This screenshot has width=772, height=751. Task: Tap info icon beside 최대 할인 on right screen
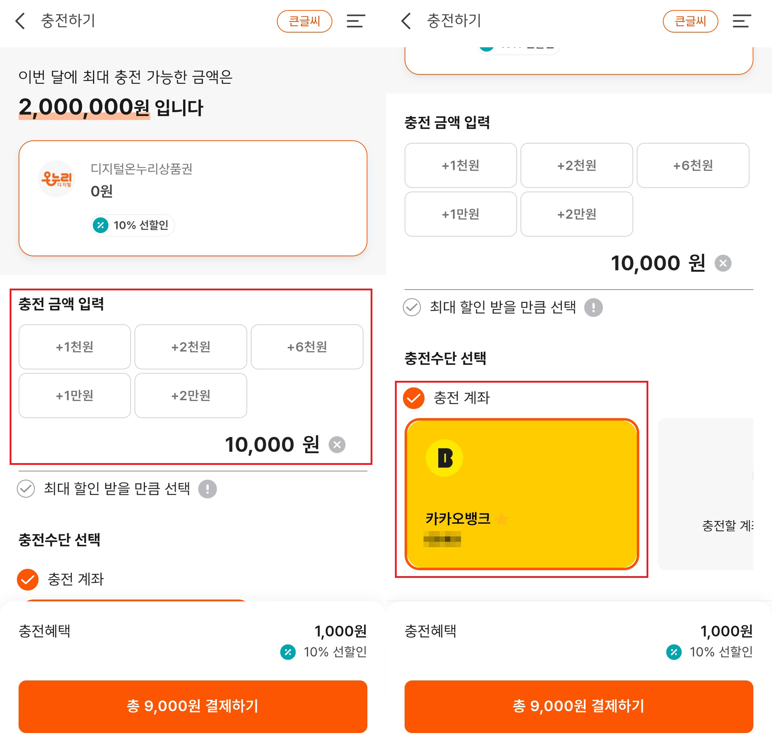click(x=593, y=307)
